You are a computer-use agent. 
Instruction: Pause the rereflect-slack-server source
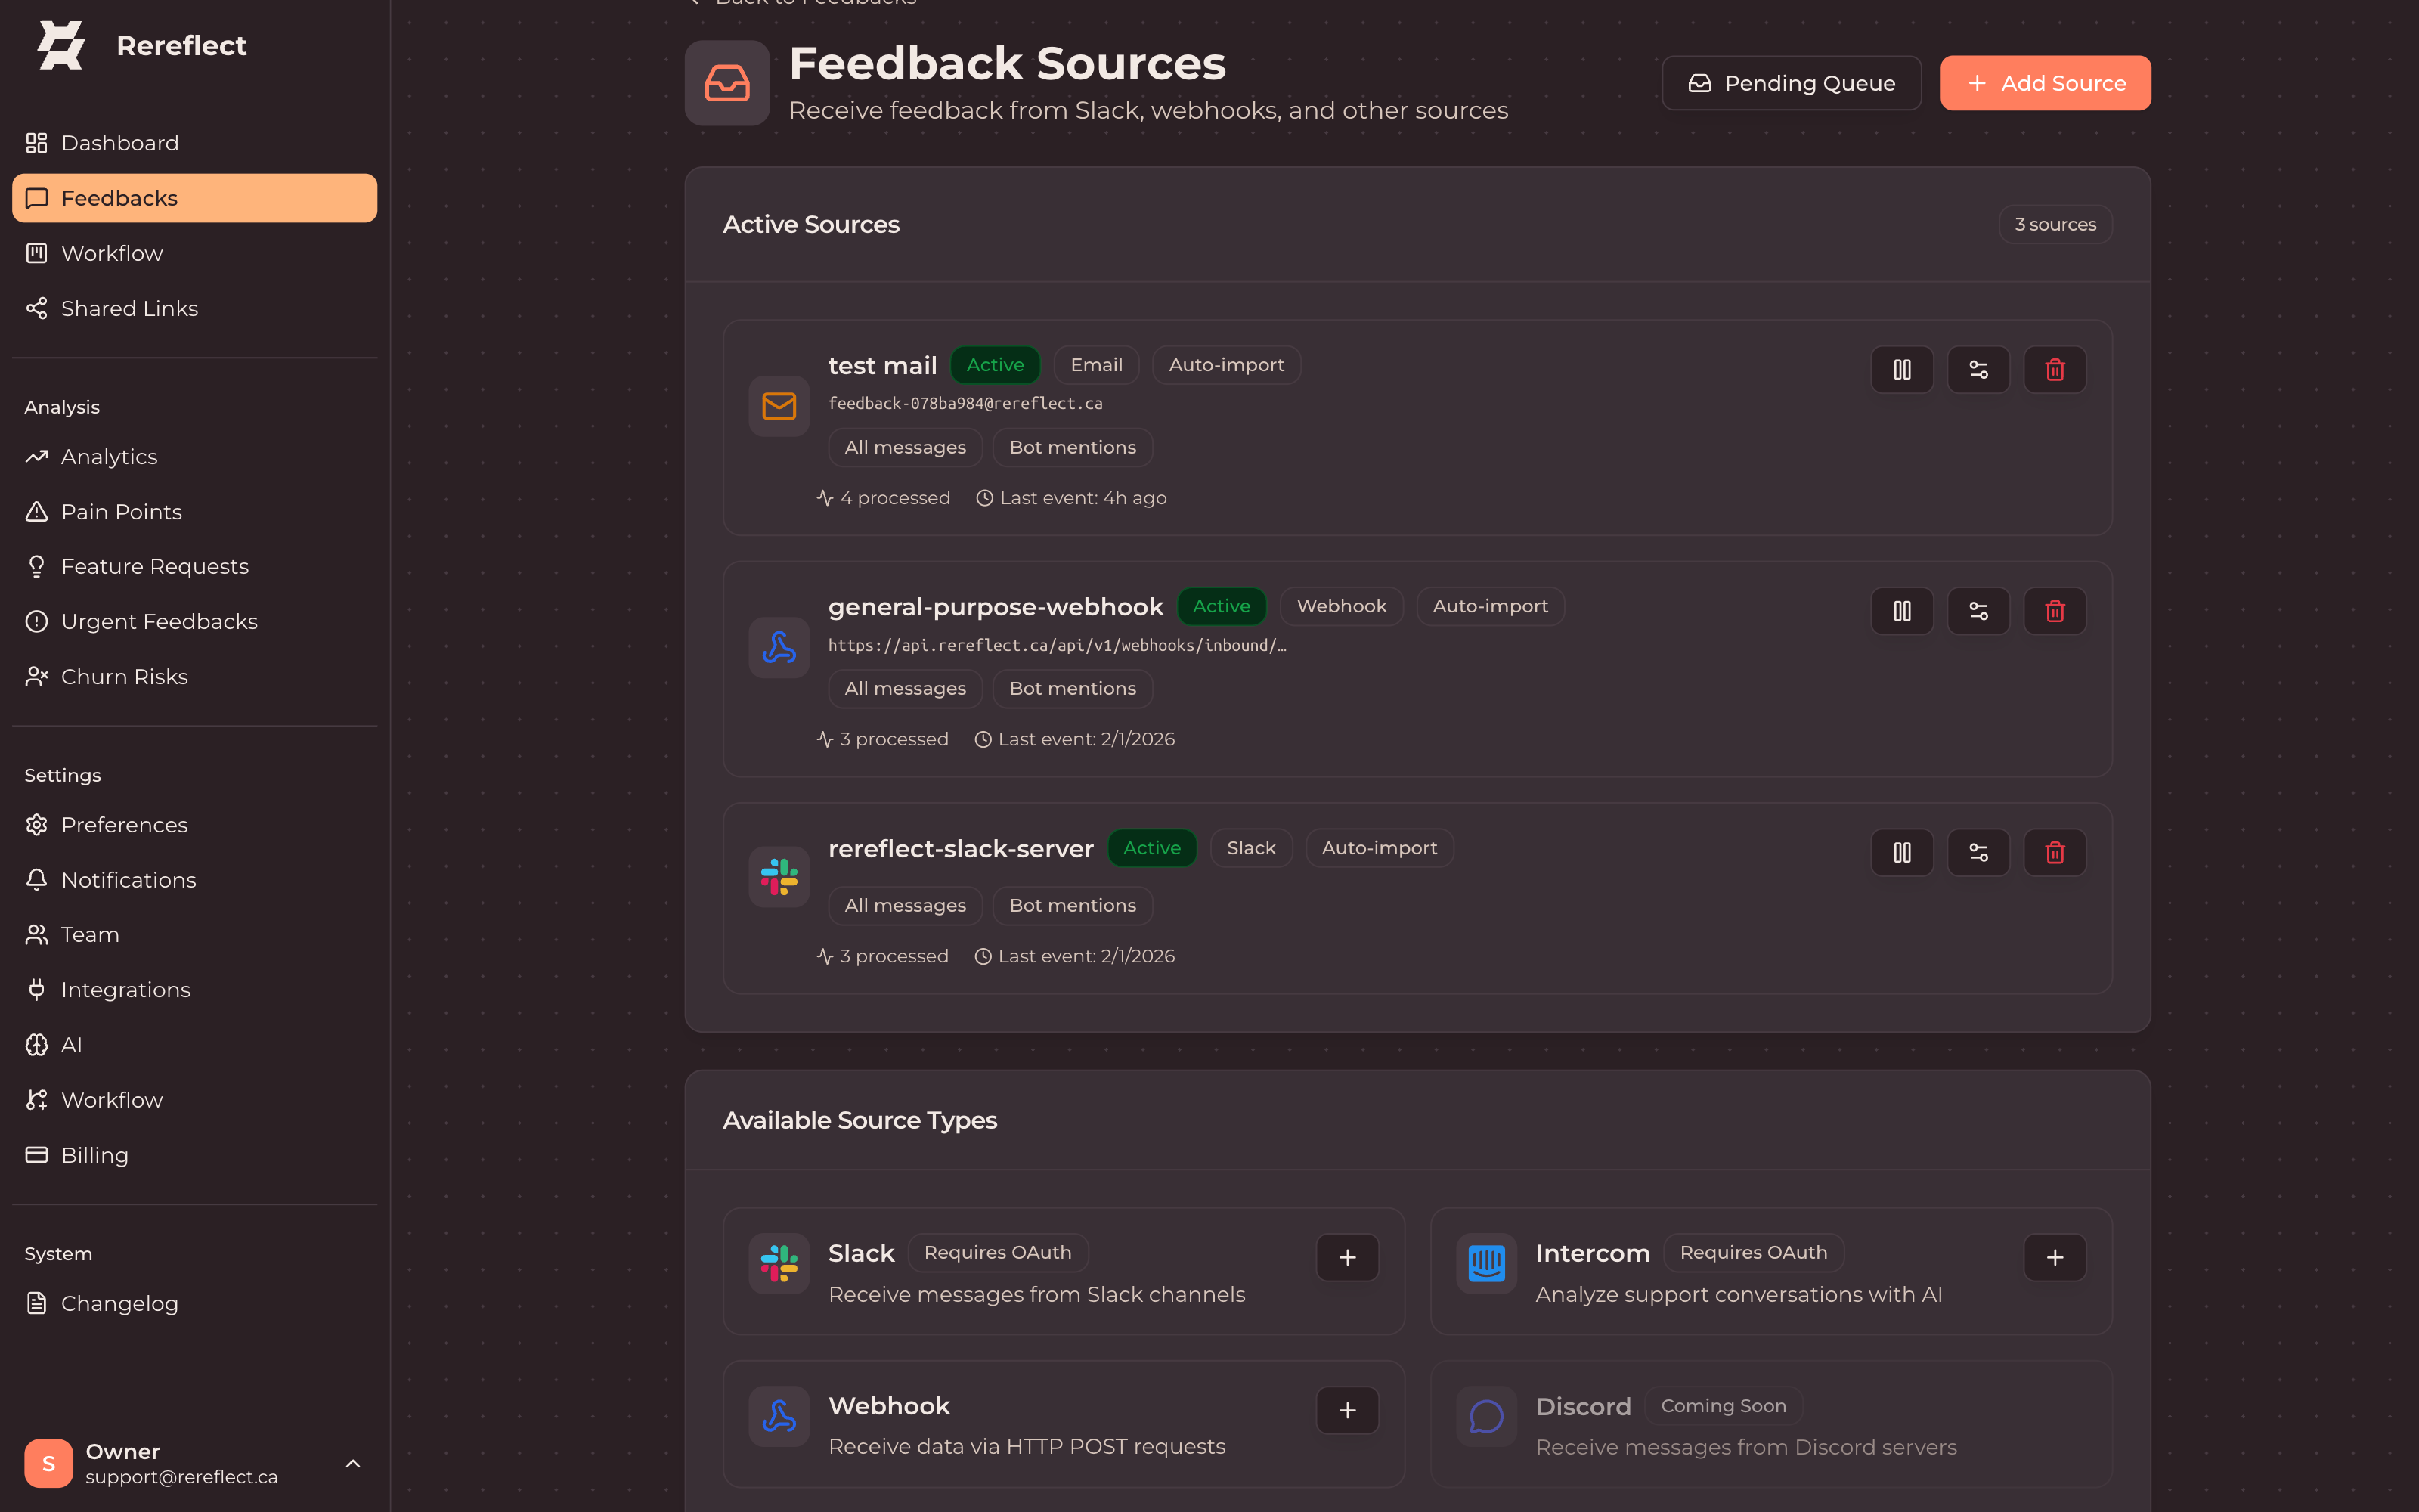[x=1901, y=853]
